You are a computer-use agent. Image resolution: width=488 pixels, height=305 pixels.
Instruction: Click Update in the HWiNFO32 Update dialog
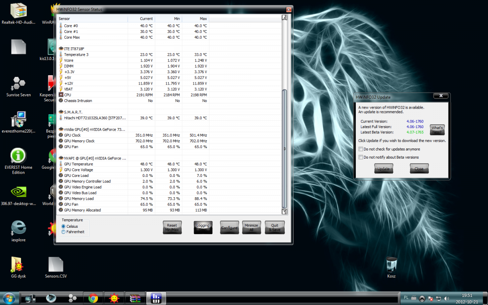pos(383,168)
